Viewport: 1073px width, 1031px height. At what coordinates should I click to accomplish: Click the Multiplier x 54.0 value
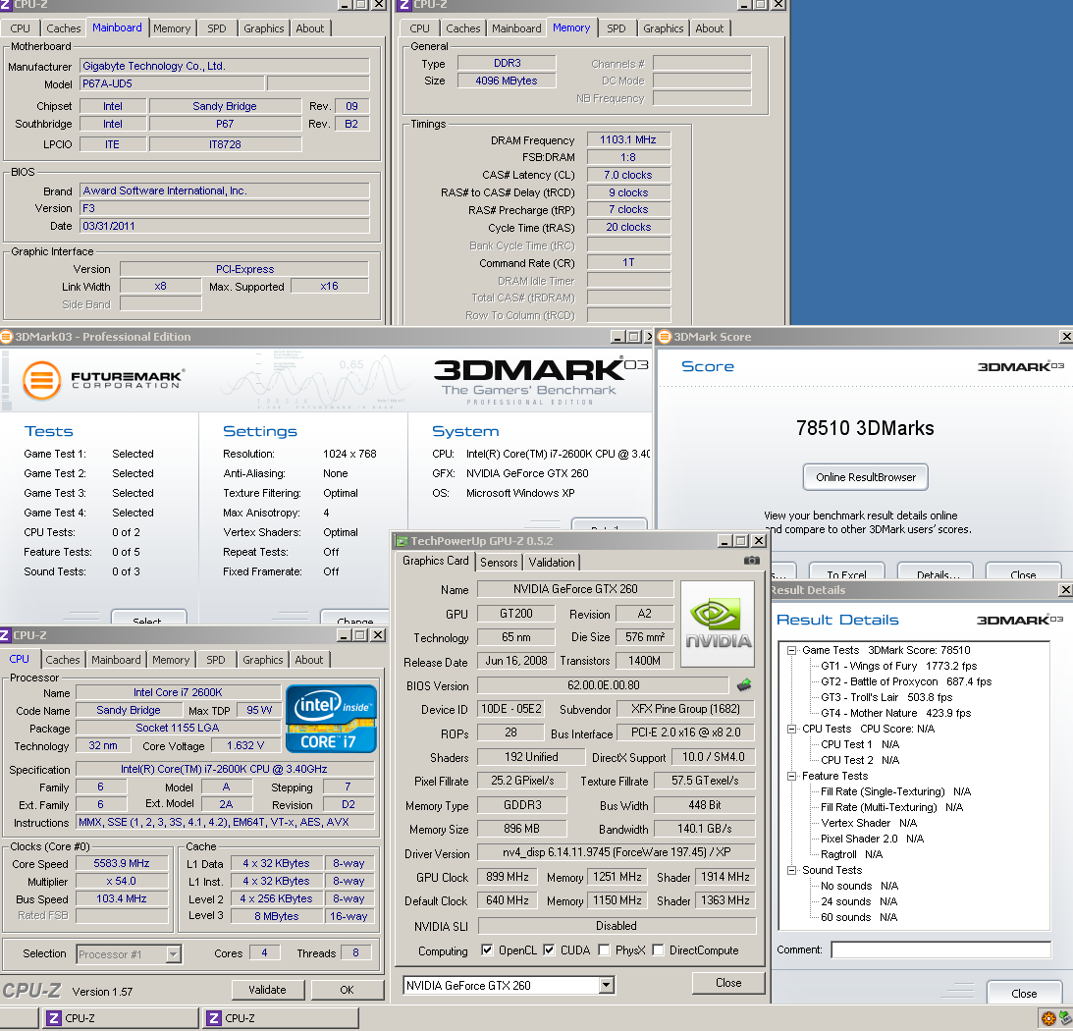click(121, 881)
